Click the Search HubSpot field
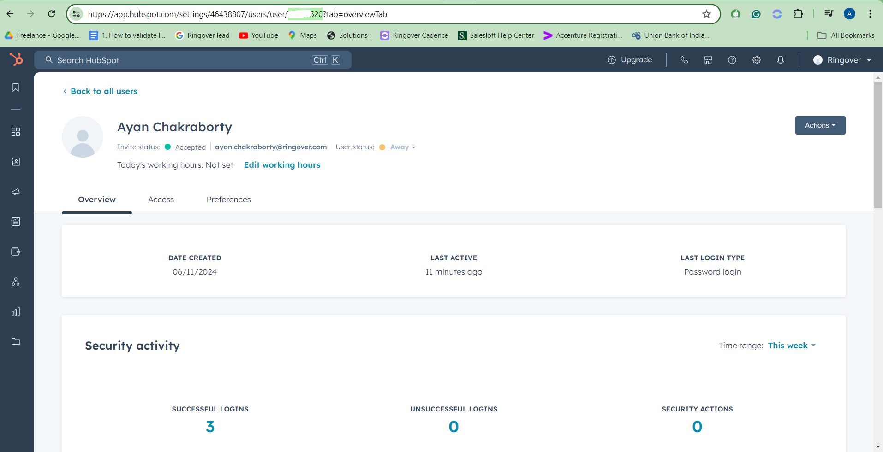Viewport: 883px width, 452px height. pyautogui.click(x=193, y=60)
